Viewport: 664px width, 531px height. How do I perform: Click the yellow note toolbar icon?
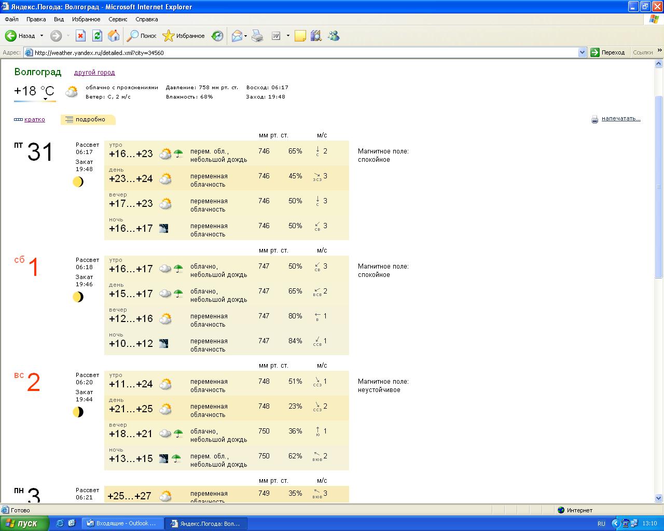300,36
